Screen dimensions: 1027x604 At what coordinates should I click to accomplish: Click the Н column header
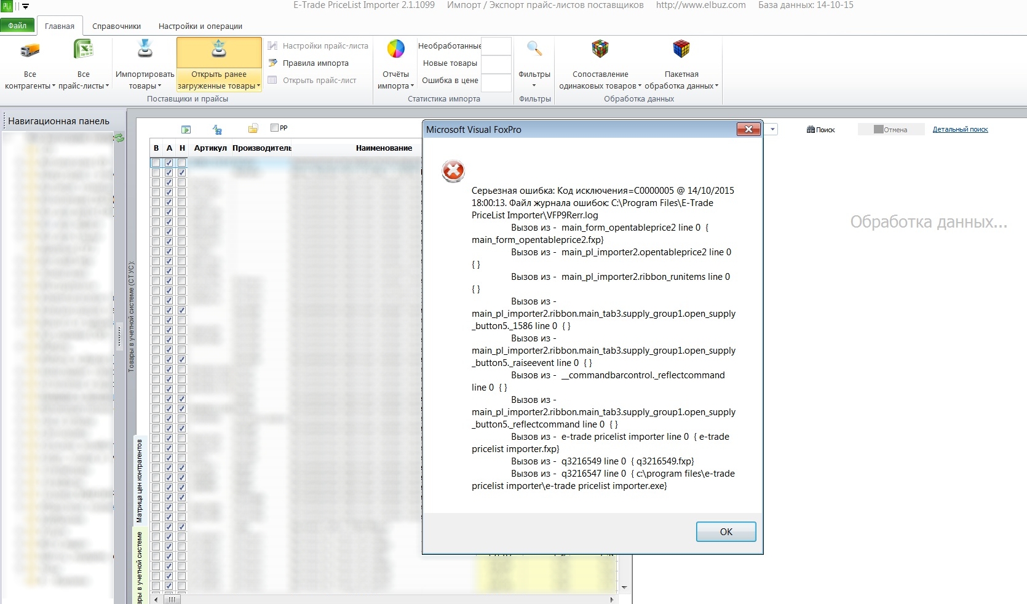(x=182, y=148)
